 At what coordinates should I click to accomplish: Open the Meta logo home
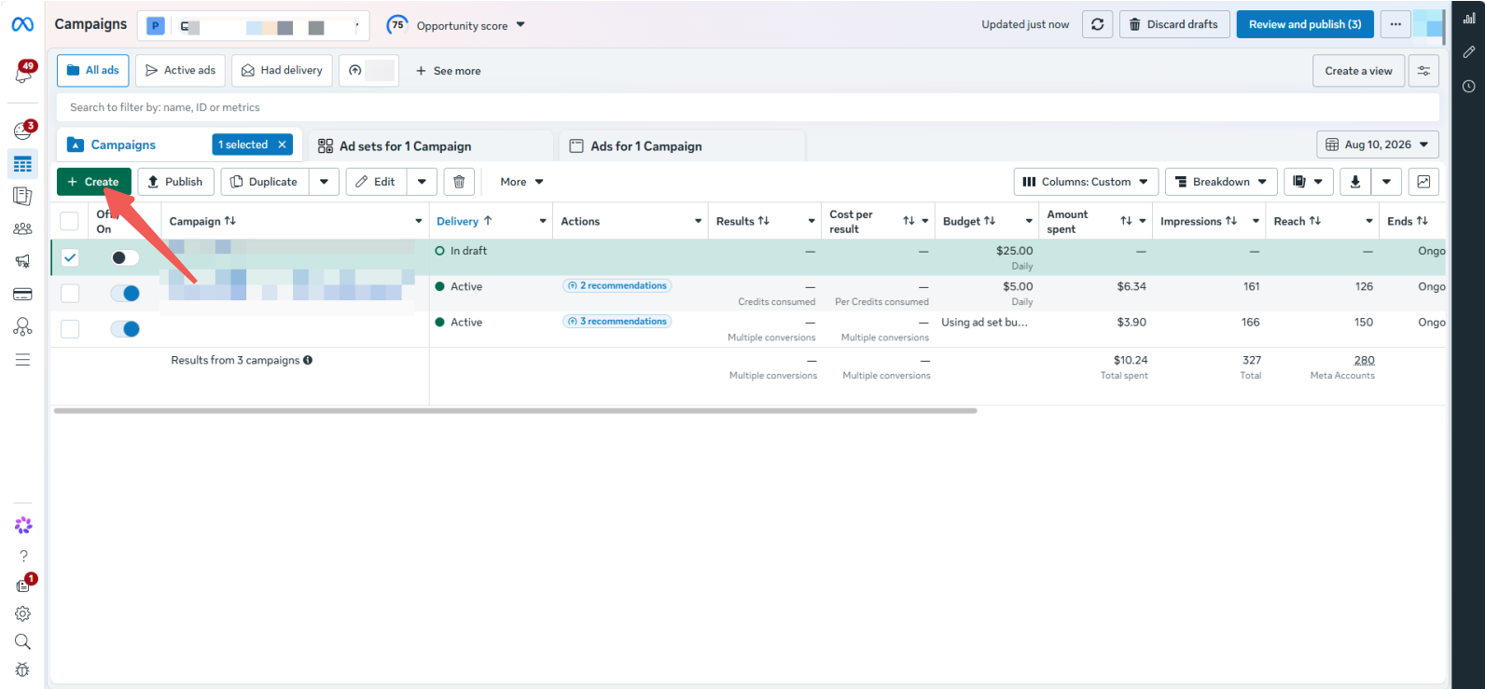point(22,24)
